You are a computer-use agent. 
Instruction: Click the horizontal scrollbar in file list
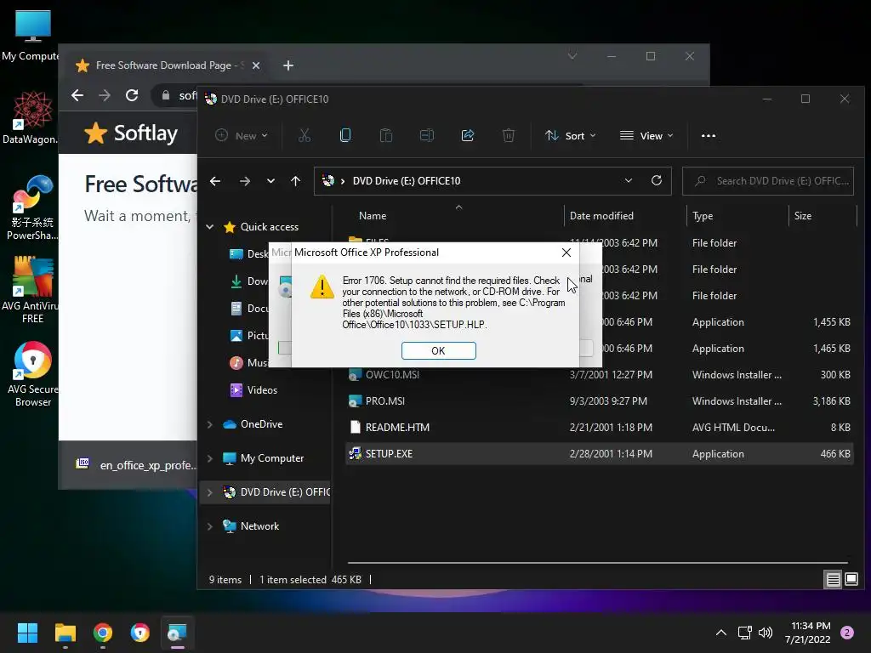[597, 563]
